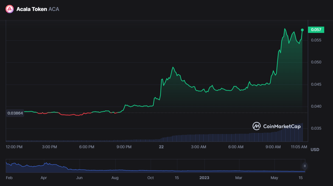Click the 6:00 PM time axis label
This screenshot has height=186, width=333.
pyautogui.click(x=87, y=147)
